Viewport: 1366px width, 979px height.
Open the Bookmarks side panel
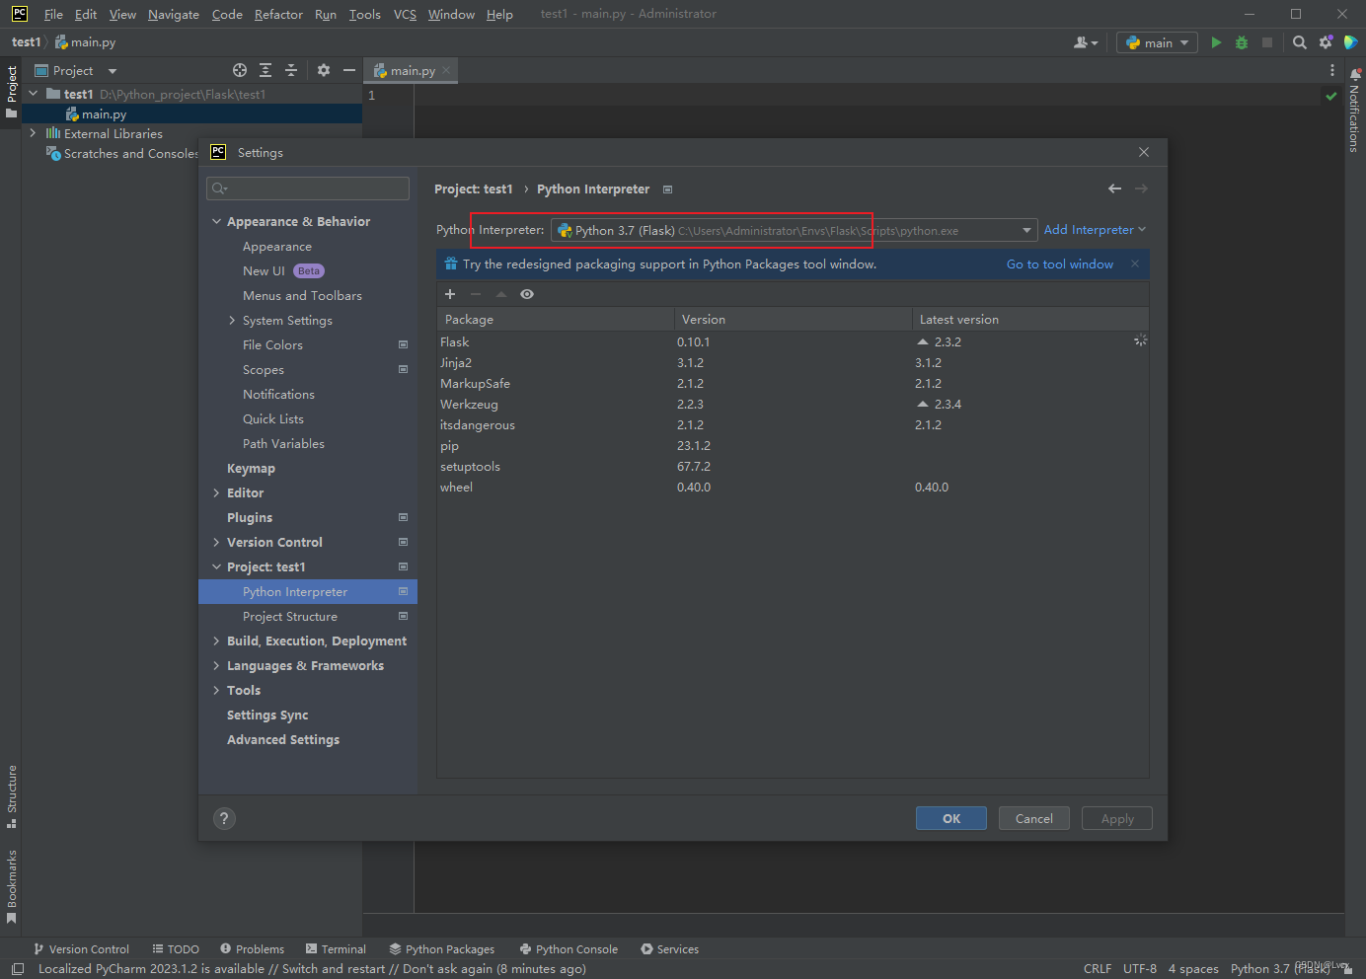[12, 886]
